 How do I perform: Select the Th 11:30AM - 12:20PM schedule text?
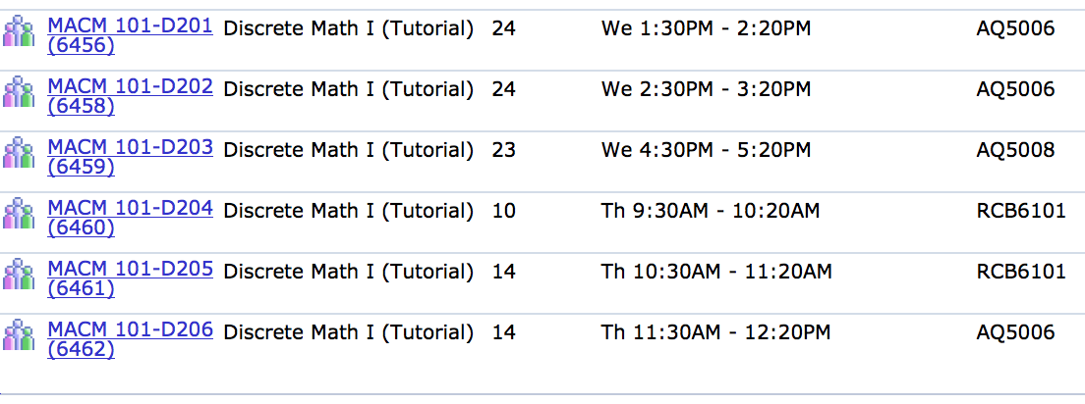(716, 332)
